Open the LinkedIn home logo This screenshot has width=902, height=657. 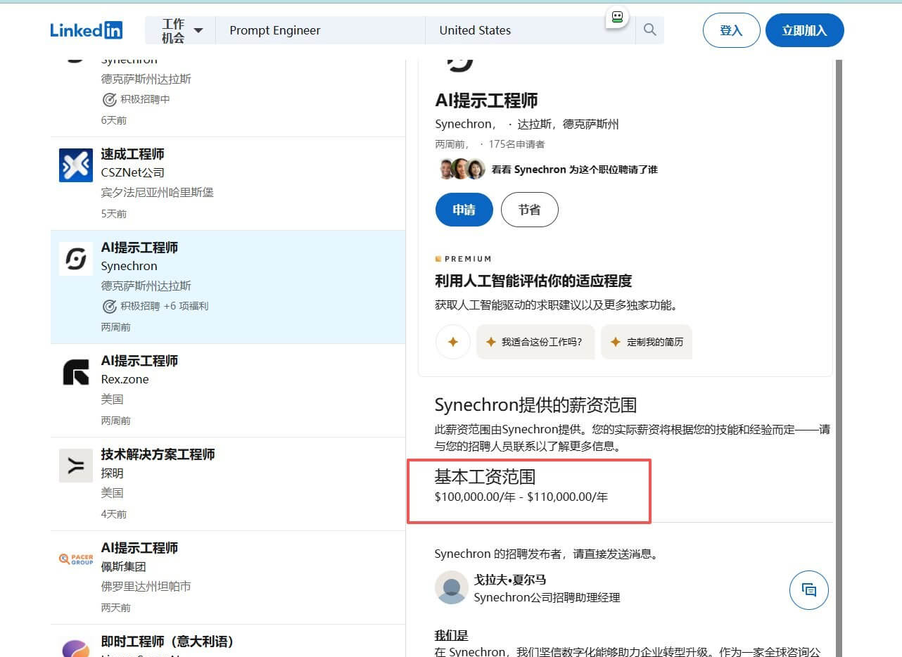pyautogui.click(x=86, y=30)
